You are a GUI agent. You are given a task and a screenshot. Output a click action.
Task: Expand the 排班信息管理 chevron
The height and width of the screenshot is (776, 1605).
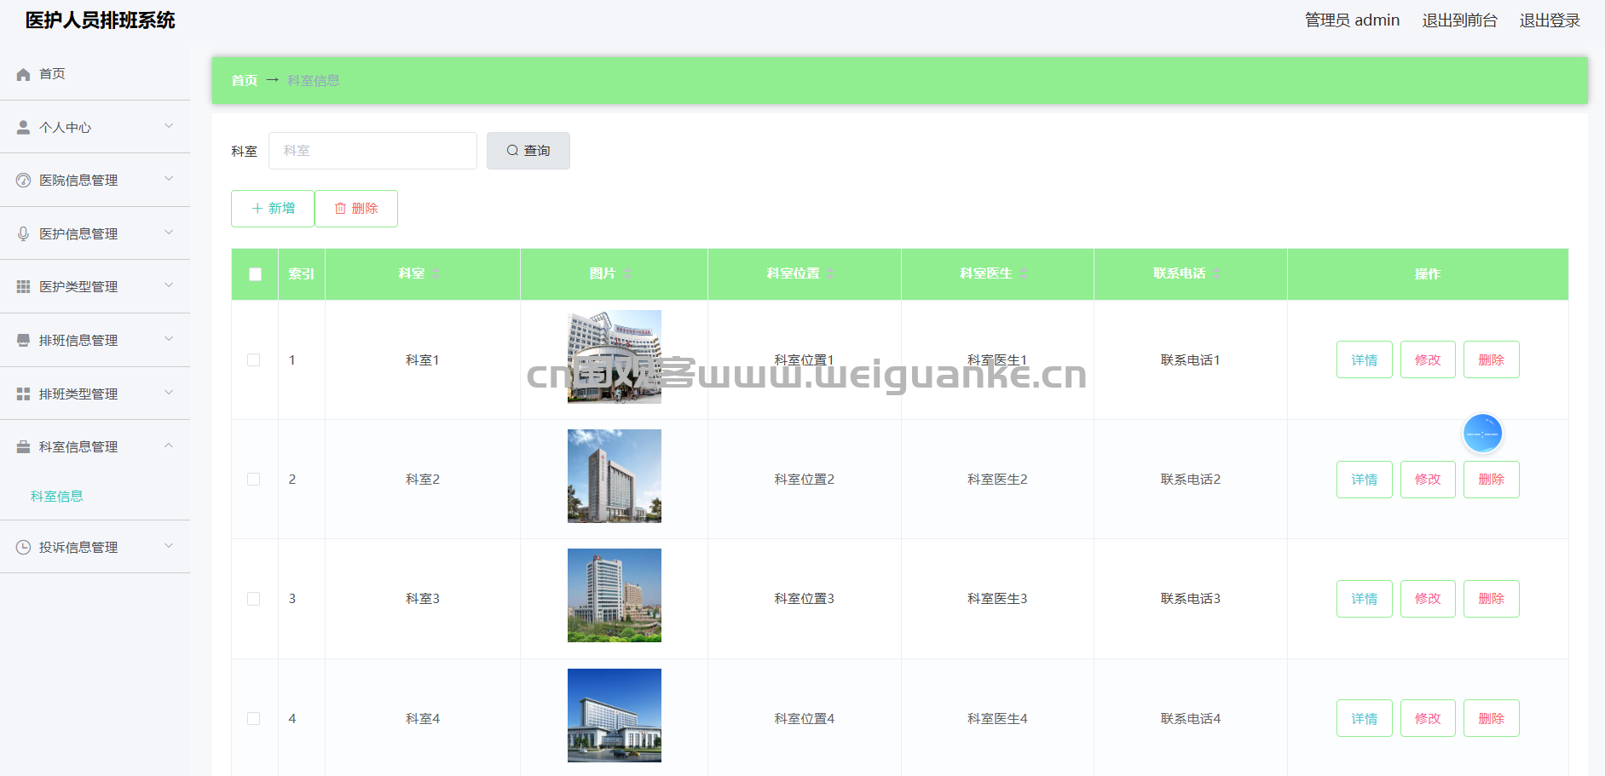click(x=169, y=339)
